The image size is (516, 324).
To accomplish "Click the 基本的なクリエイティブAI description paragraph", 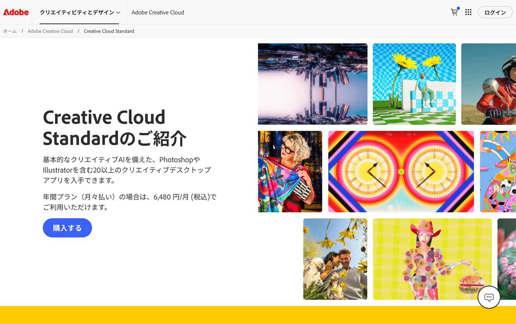I will (x=127, y=170).
